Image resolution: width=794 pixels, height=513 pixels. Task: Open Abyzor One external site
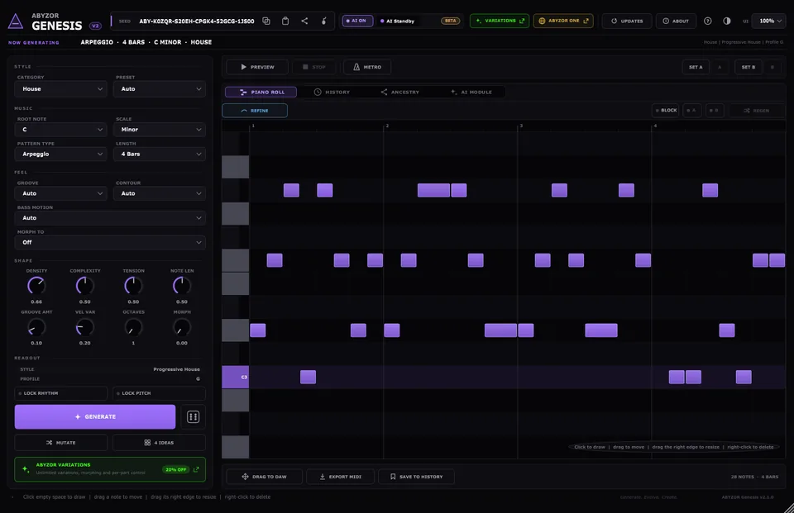[563, 21]
